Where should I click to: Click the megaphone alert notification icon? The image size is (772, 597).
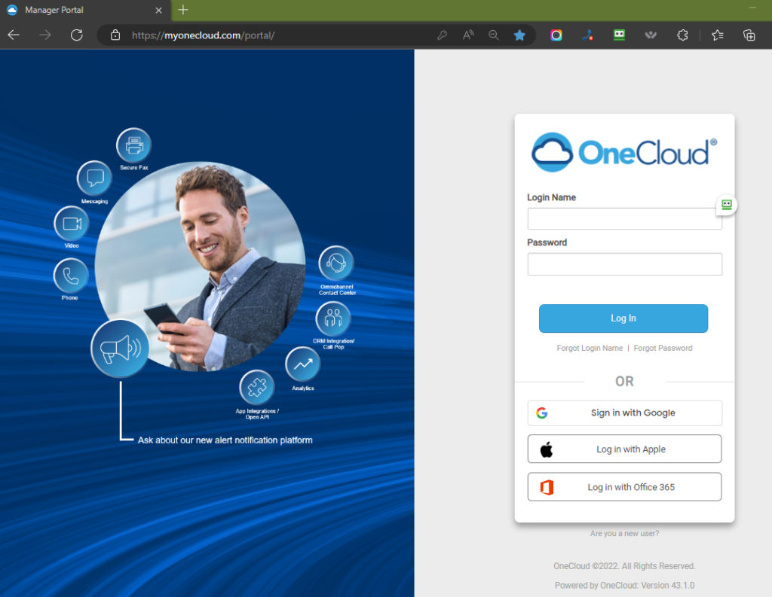120,349
